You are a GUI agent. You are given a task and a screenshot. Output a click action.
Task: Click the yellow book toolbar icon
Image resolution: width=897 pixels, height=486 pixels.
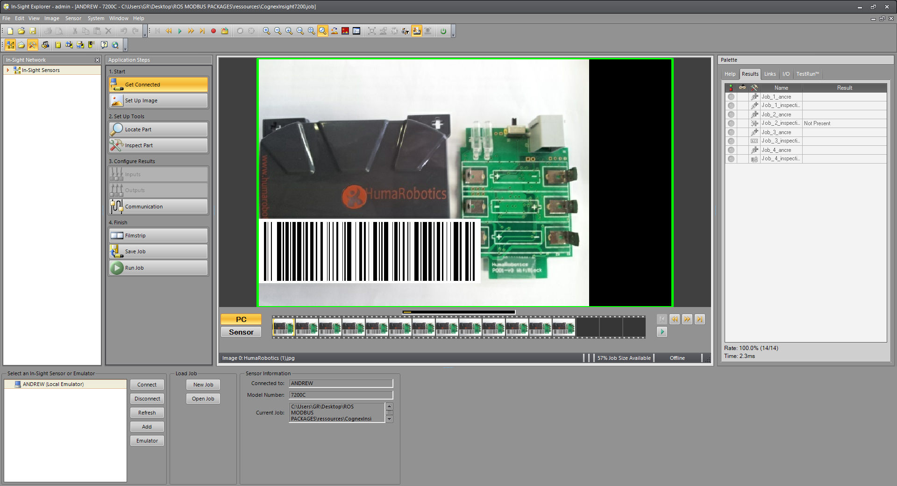pos(58,45)
